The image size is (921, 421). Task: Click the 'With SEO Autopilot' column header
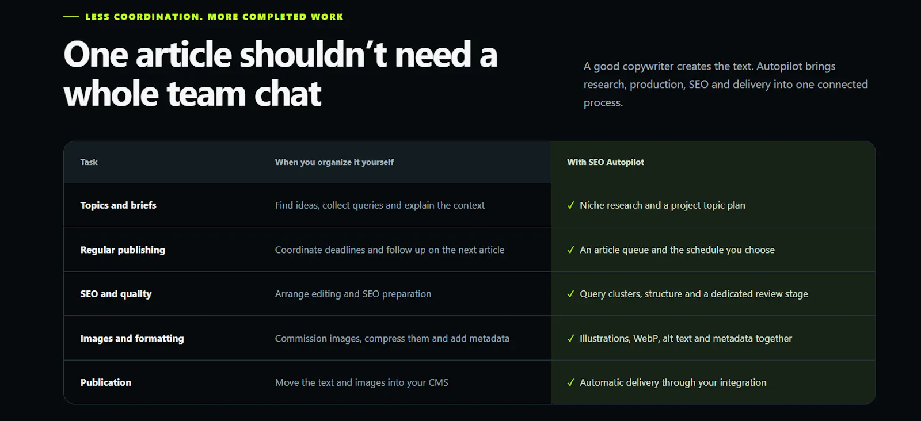[x=606, y=162]
